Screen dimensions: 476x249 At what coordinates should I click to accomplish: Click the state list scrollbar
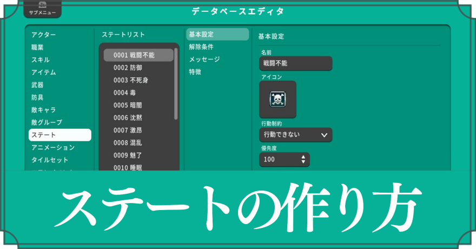tap(176, 84)
